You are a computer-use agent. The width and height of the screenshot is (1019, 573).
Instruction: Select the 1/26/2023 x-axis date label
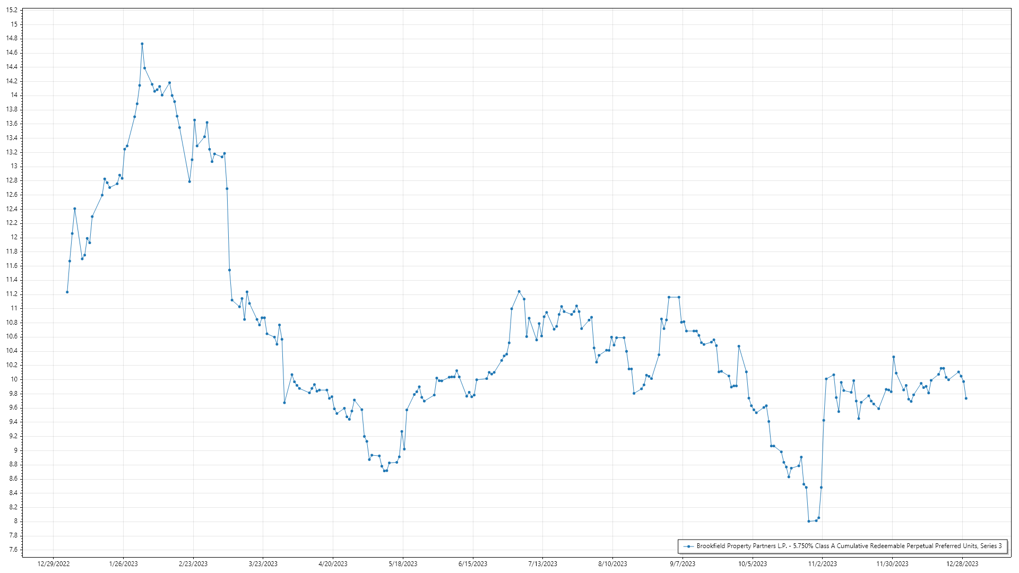pyautogui.click(x=123, y=564)
